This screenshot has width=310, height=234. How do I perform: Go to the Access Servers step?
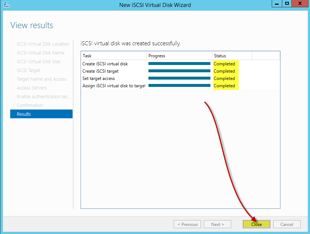point(32,88)
